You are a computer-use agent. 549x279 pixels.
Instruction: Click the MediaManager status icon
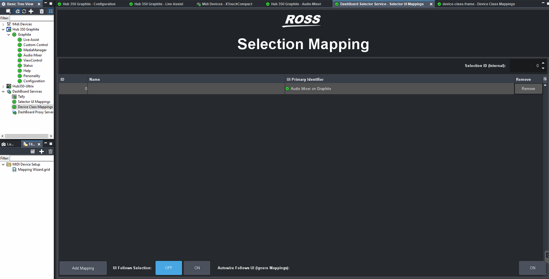pyautogui.click(x=20, y=50)
